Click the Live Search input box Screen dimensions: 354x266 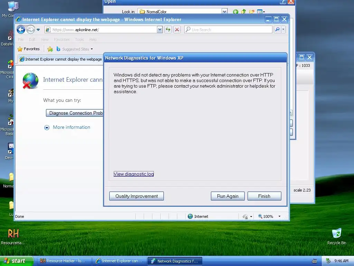(228, 30)
